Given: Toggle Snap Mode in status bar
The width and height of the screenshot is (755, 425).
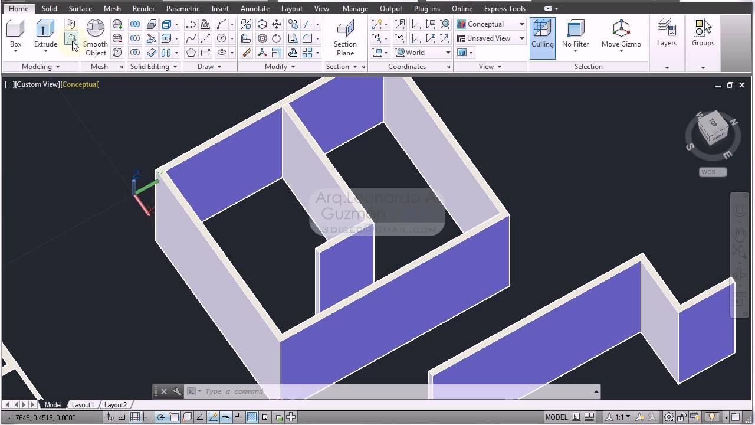Looking at the screenshot, I should click(x=122, y=417).
